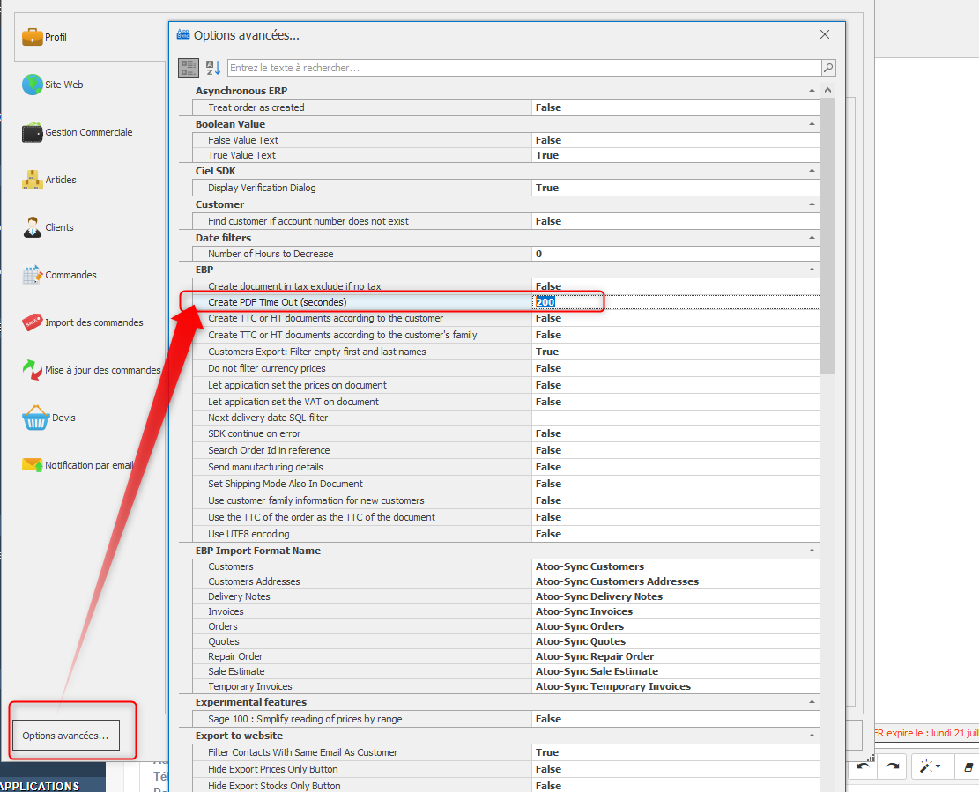
Task: Select Atoo-Sync Quotes value
Action: 676,641
